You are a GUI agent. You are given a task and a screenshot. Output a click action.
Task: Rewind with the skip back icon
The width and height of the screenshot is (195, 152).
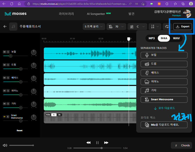[x=88, y=143]
